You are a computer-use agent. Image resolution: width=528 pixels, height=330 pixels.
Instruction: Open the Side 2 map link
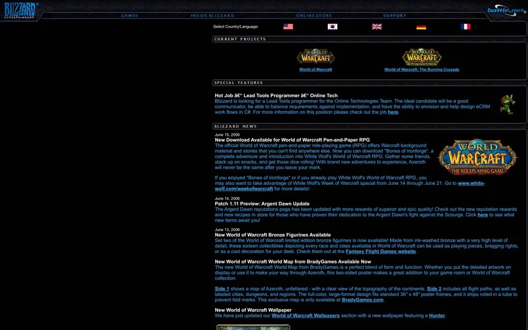pyautogui.click(x=434, y=289)
